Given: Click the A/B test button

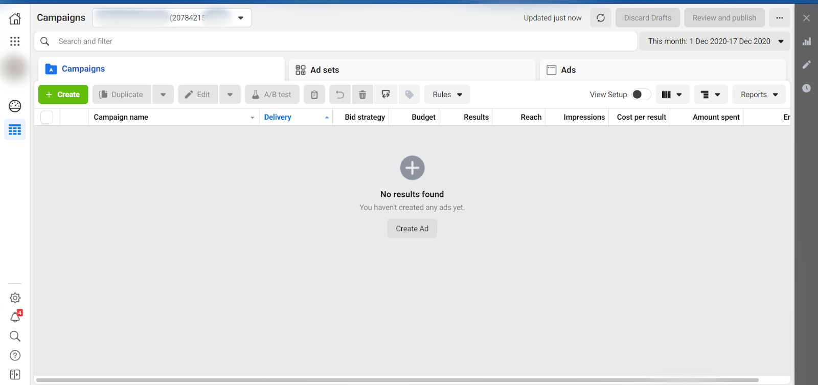Looking at the screenshot, I should 272,95.
